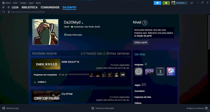Open Análise 1 review link

pos(42,82)
